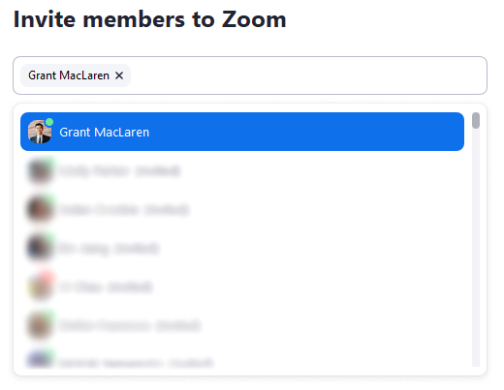The image size is (504, 390).
Task: Click the partially cut-off purple avatar at bottom
Action: [40, 360]
